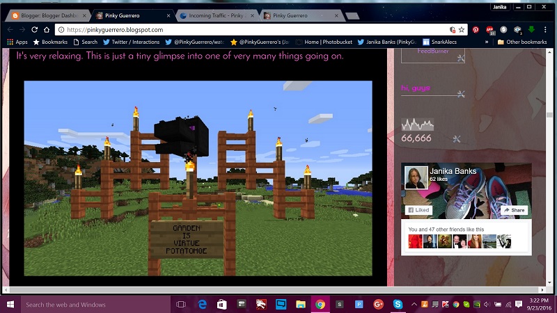This screenshot has height=313, width=557.
Task: Open Skype from the taskbar
Action: click(x=398, y=304)
